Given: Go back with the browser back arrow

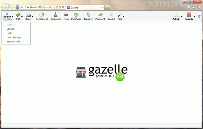Looking at the screenshot, I should coord(5,7).
